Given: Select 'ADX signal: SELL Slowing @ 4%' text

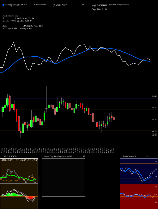Looking at the screenshot, I should pos(17,28).
